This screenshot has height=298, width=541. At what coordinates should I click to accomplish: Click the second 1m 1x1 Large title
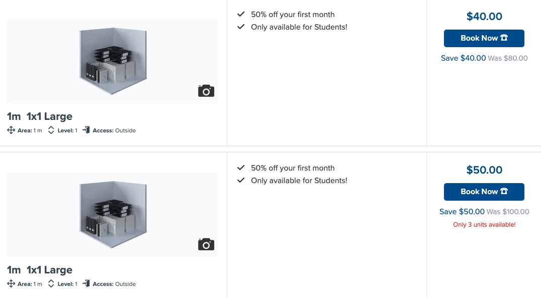point(40,270)
